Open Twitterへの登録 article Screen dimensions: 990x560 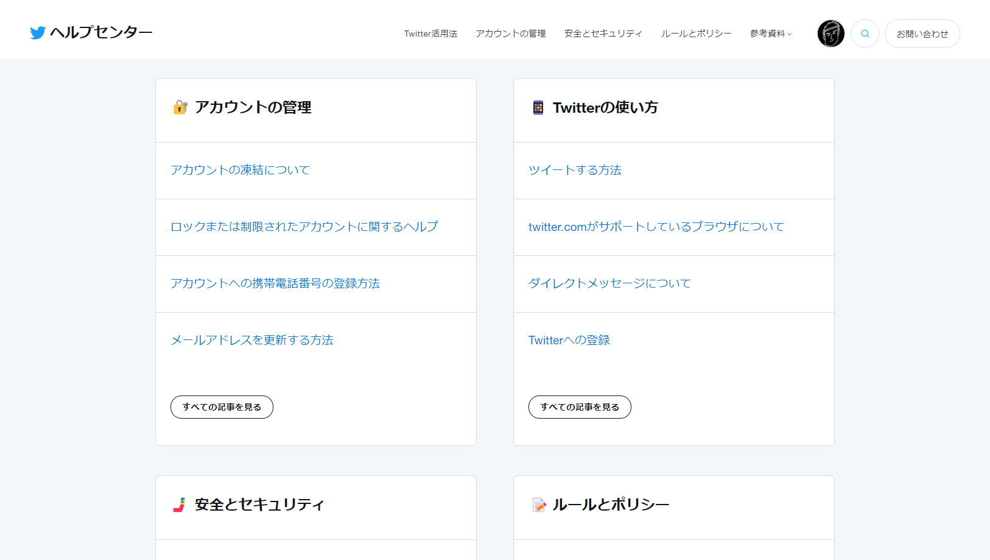[569, 340]
